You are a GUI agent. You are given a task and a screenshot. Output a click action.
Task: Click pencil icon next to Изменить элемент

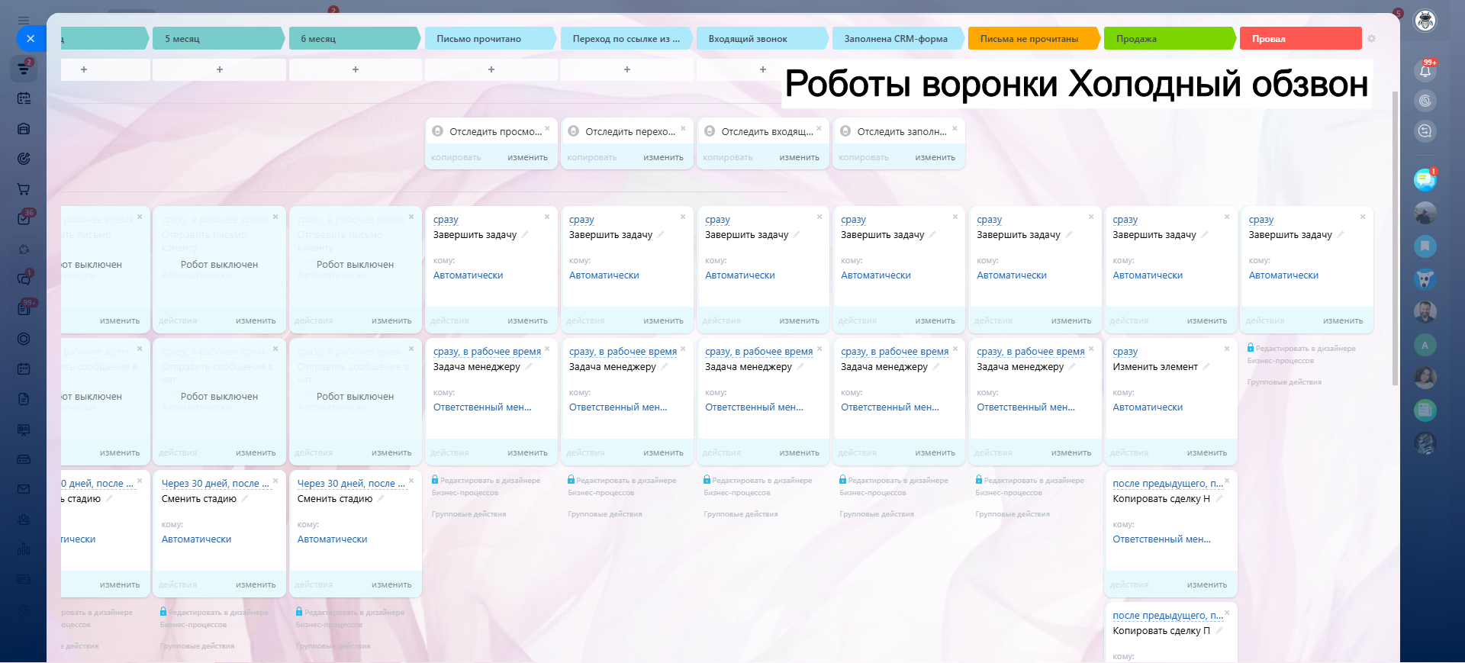[x=1206, y=367]
